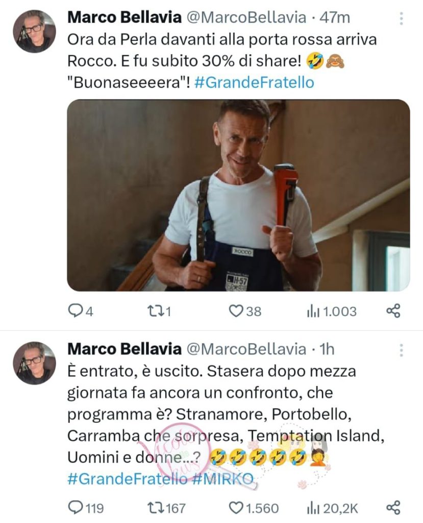423x523 pixels.
Task: View analytics showing 20,2K views
Action: click(332, 508)
